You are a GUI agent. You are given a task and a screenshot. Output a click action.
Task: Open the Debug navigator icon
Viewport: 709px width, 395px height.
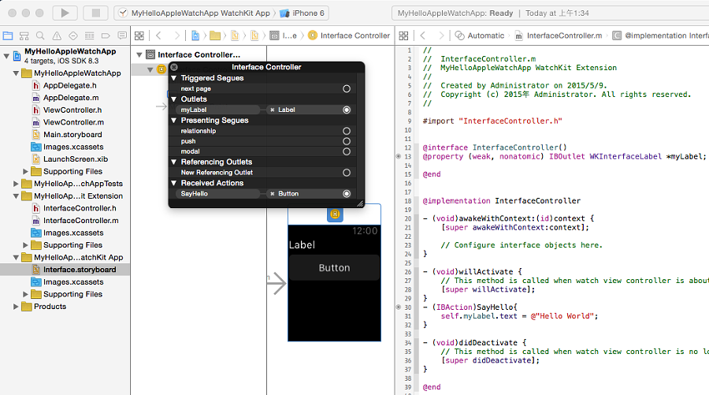(x=90, y=35)
